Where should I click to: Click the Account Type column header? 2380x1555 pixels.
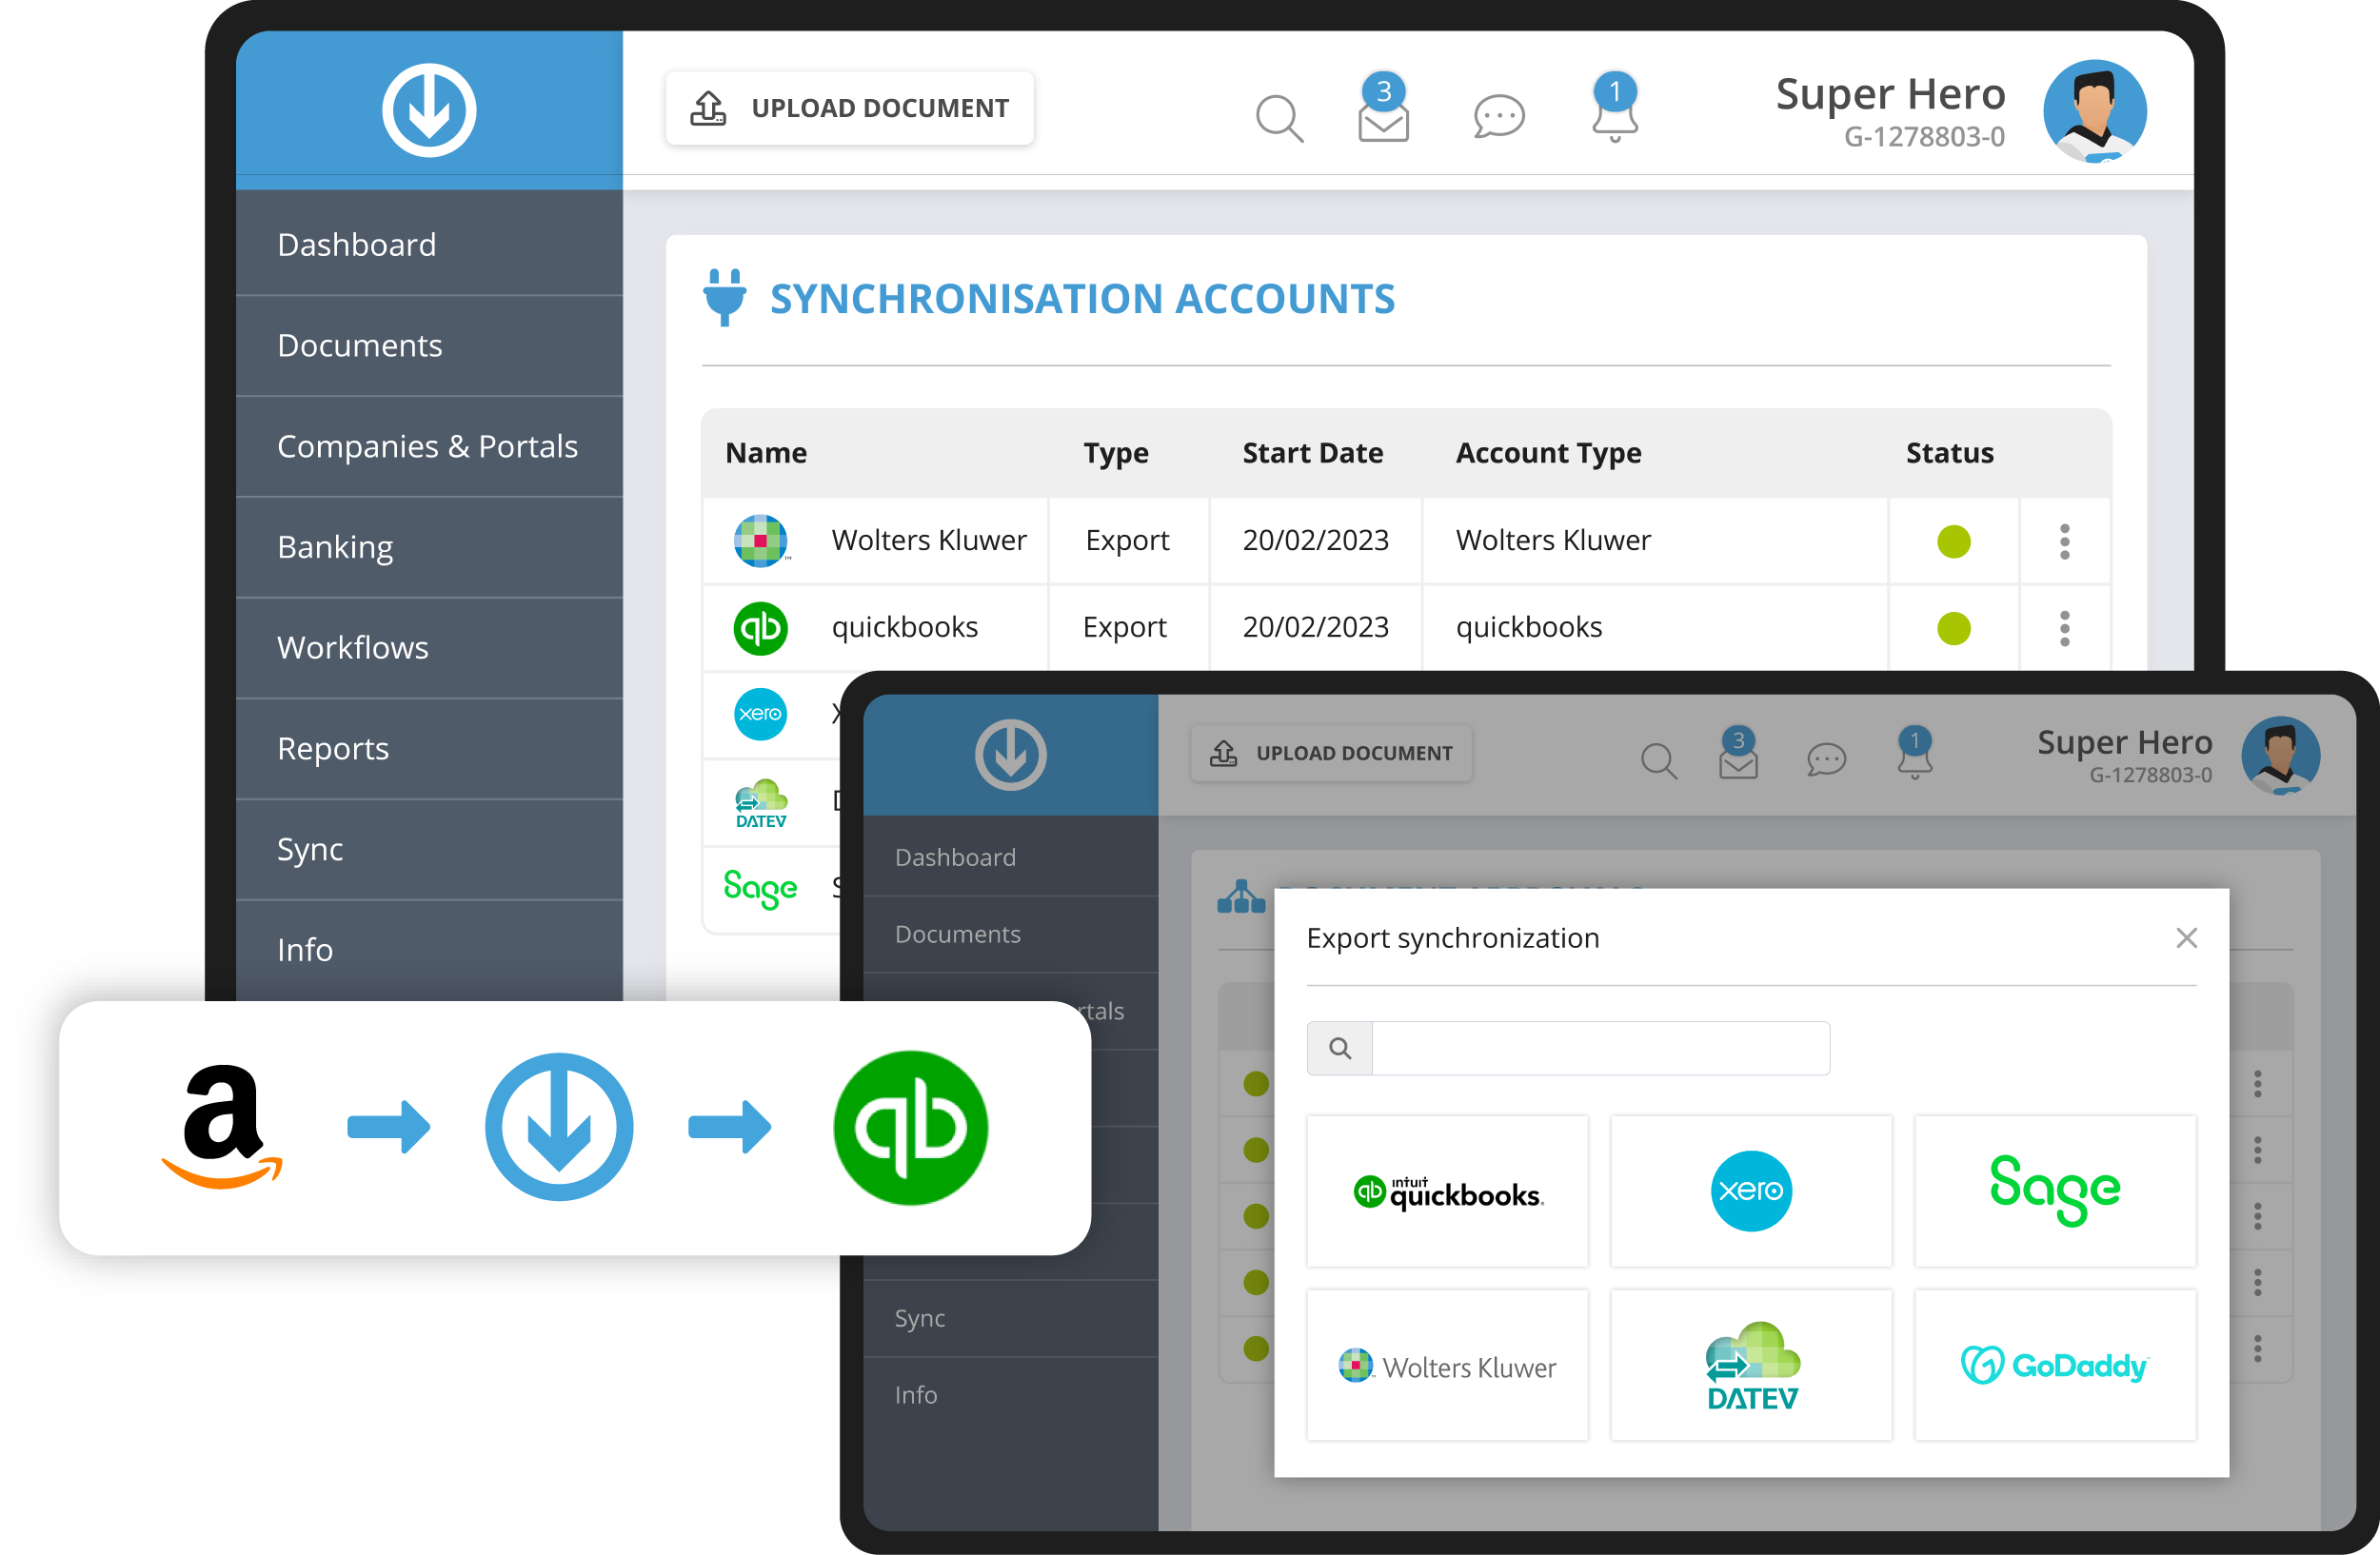1548,455
